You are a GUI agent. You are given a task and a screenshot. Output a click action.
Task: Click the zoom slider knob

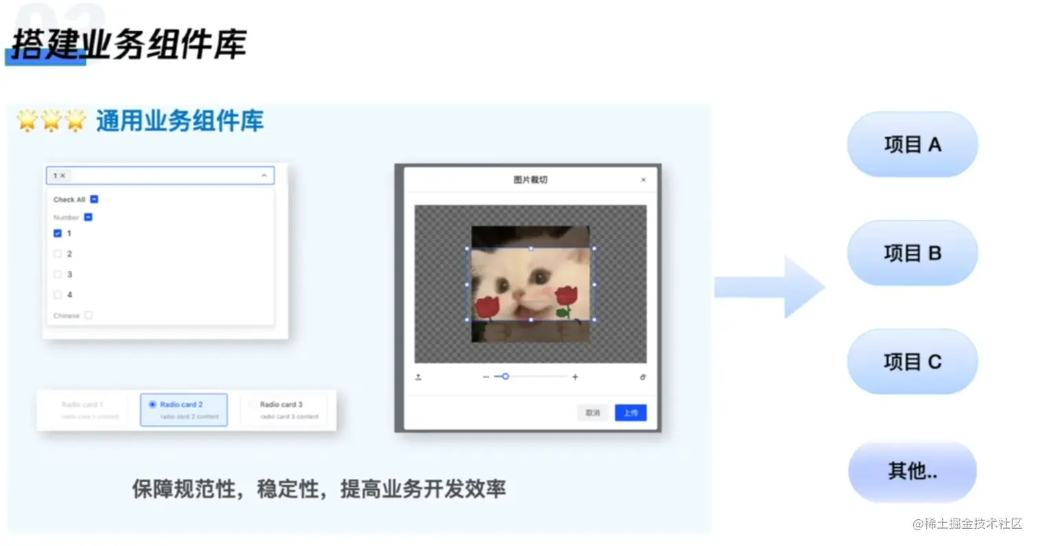(505, 377)
